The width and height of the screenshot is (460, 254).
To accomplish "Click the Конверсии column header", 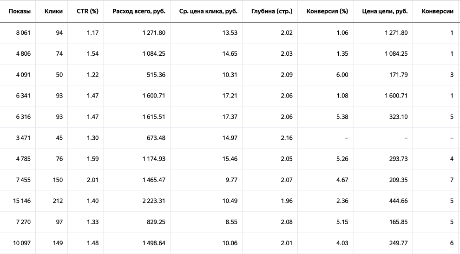I will [x=437, y=12].
